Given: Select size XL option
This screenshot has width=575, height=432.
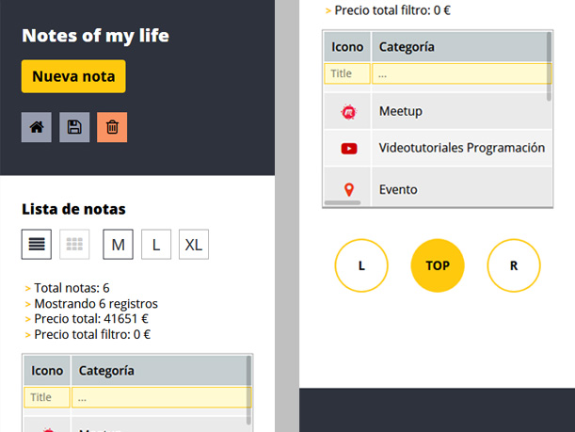Looking at the screenshot, I should [x=194, y=245].
